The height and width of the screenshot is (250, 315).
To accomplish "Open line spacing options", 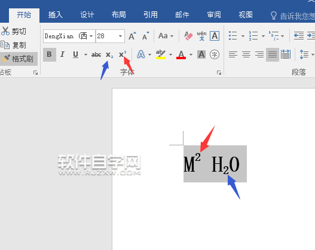I will coord(304,54).
